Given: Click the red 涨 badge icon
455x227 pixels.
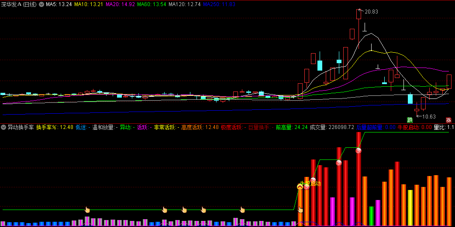Looking at the screenshot, I should pyautogui.click(x=448, y=120).
